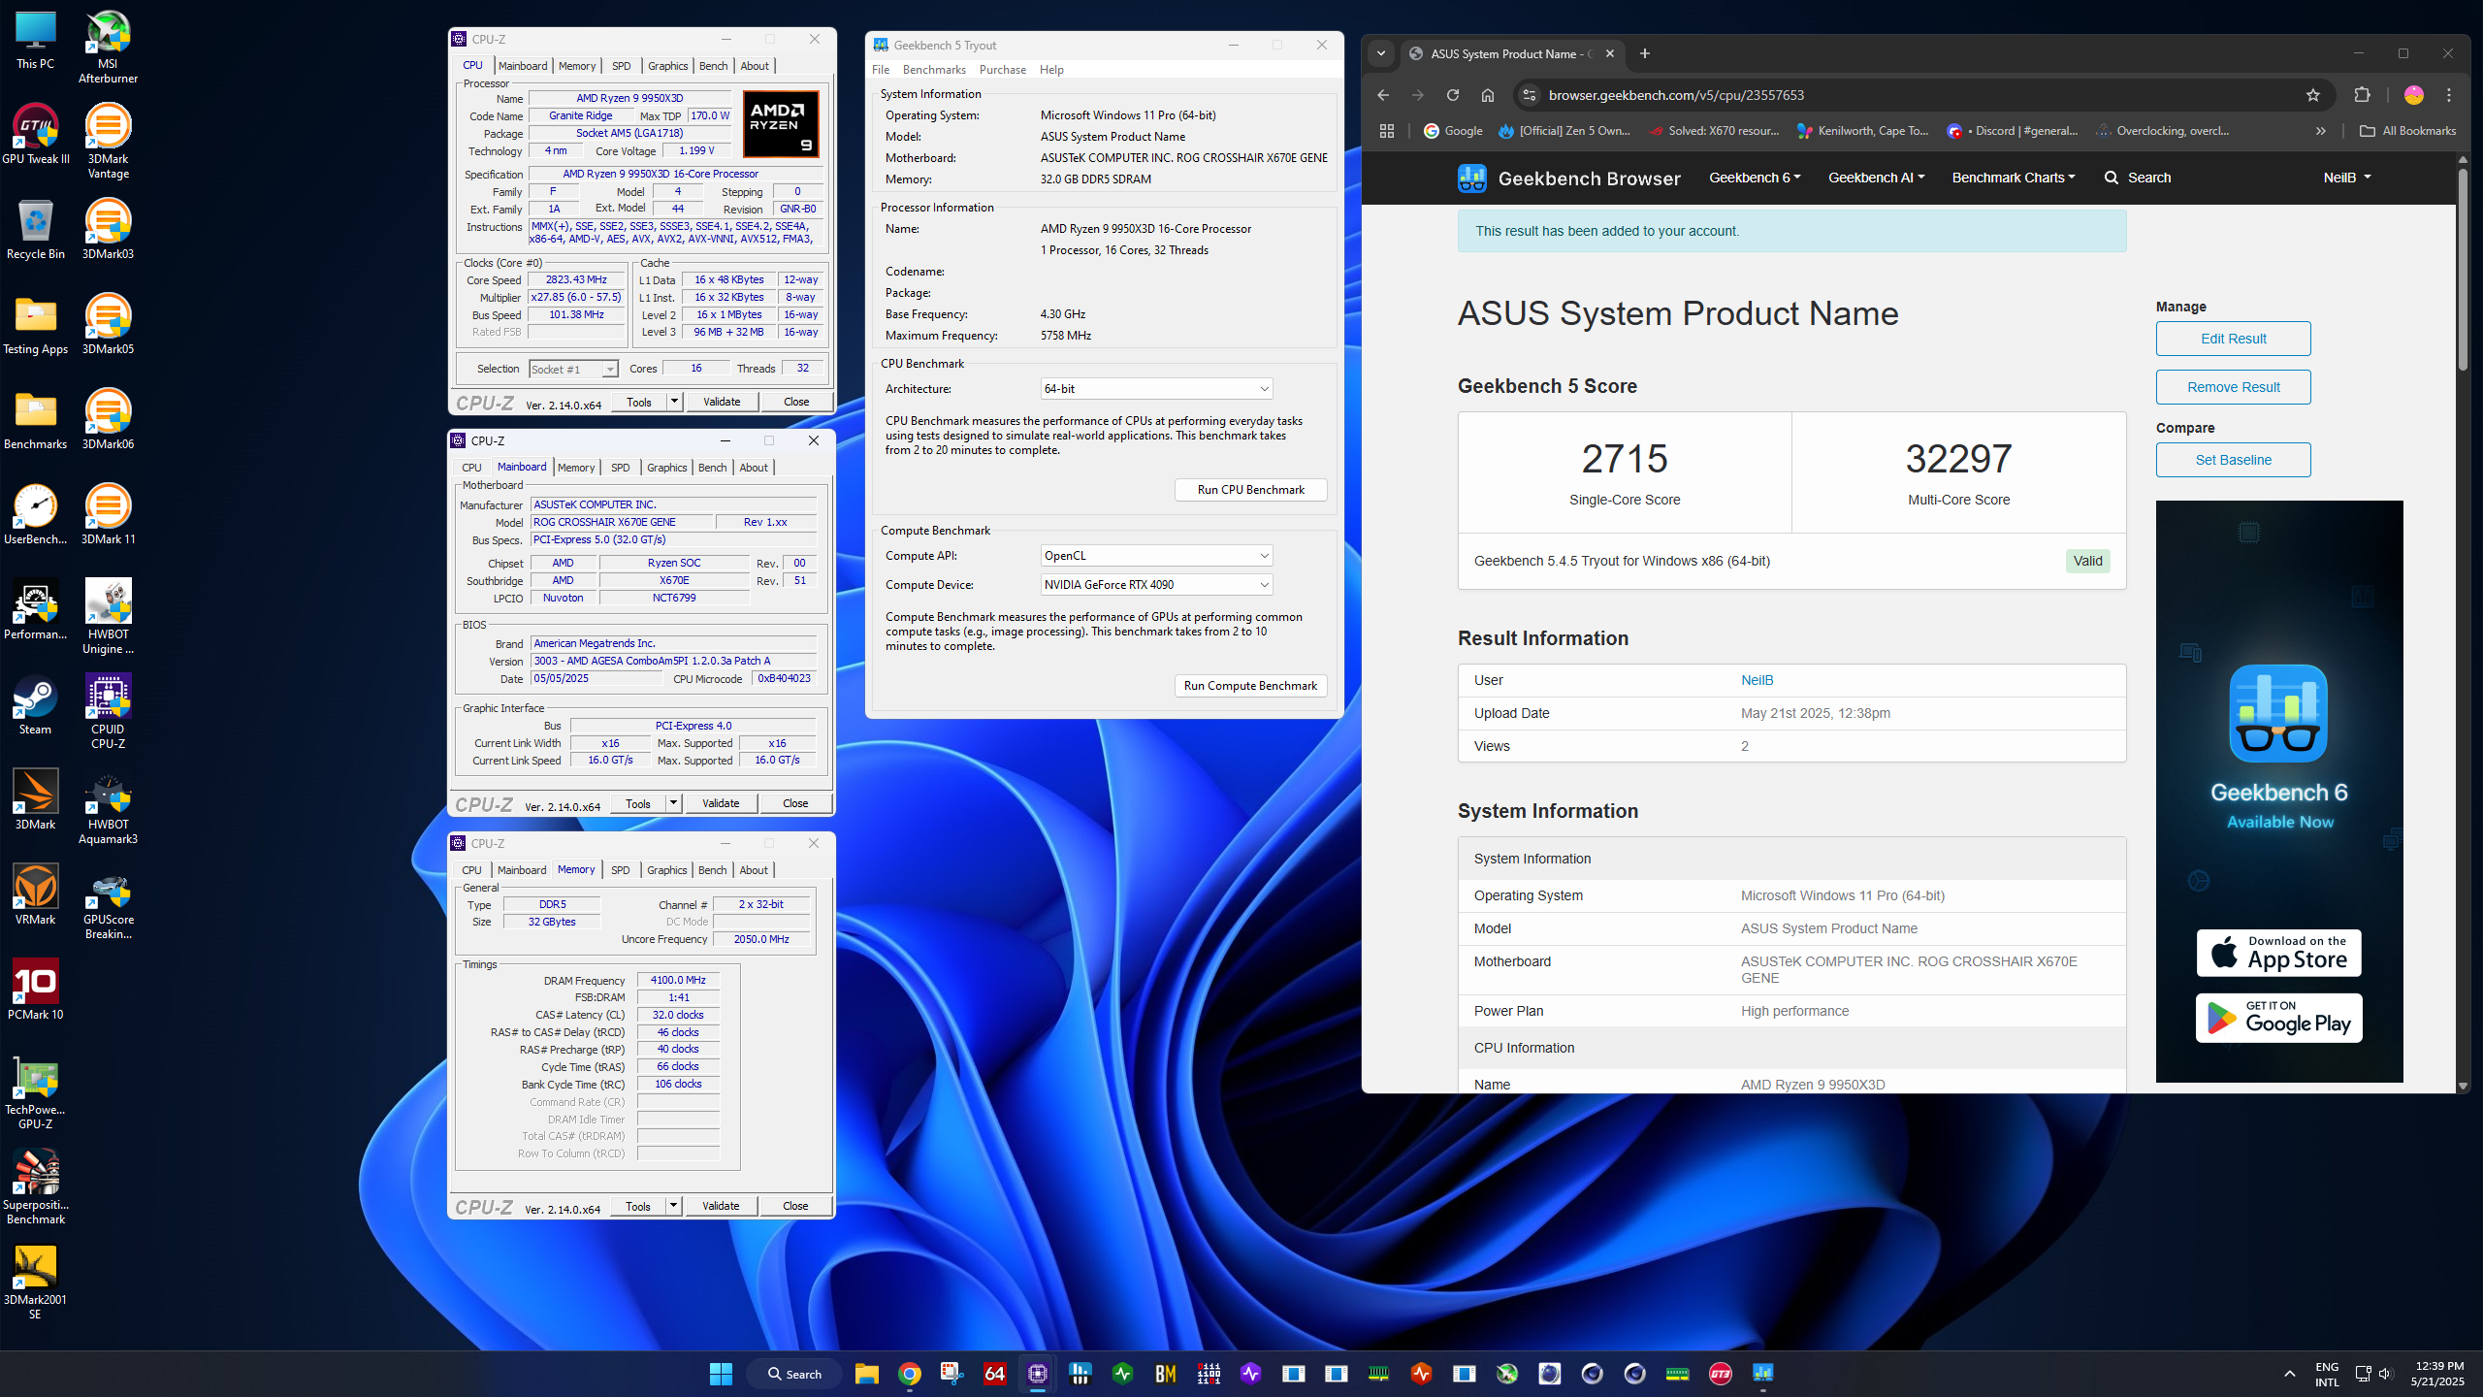
Task: Launch VRMark desktop shortcut
Action: coord(36,894)
